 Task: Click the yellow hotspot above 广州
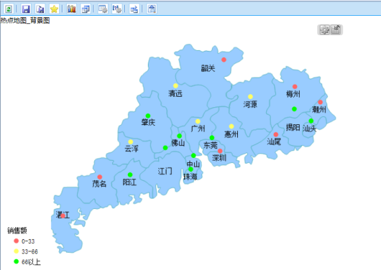(x=198, y=122)
